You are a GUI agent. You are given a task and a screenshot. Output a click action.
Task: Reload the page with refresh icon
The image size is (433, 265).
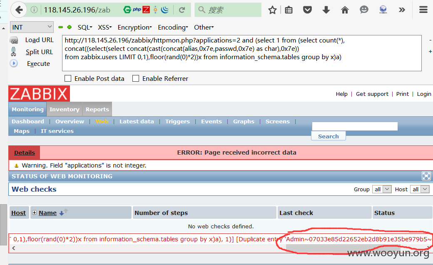182,10
